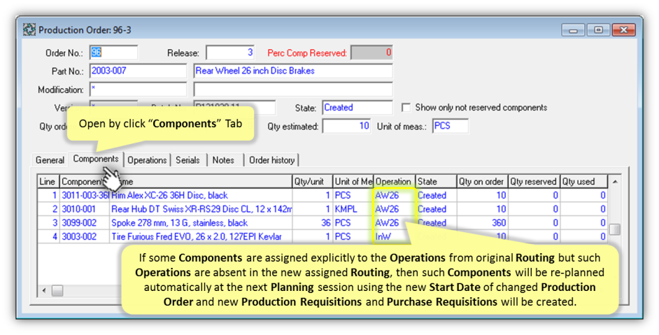Close the Production Order window

click(624, 30)
